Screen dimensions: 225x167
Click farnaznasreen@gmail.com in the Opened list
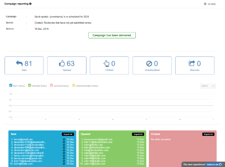pyautogui.click(x=98, y=139)
